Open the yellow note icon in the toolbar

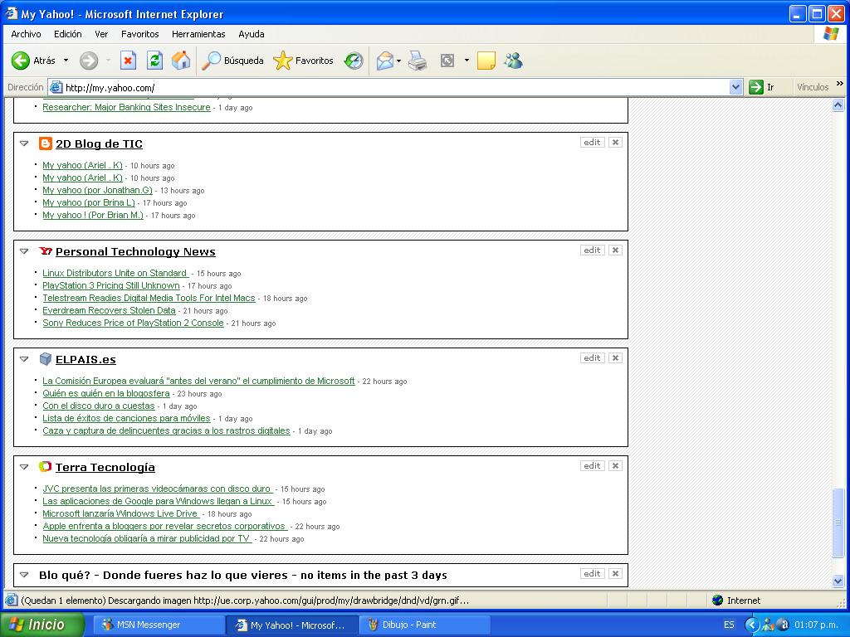pyautogui.click(x=486, y=61)
